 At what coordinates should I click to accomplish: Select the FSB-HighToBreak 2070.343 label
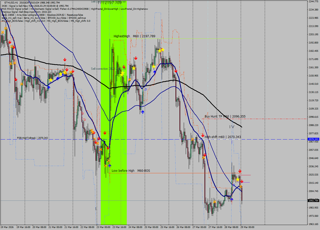click(x=32, y=138)
